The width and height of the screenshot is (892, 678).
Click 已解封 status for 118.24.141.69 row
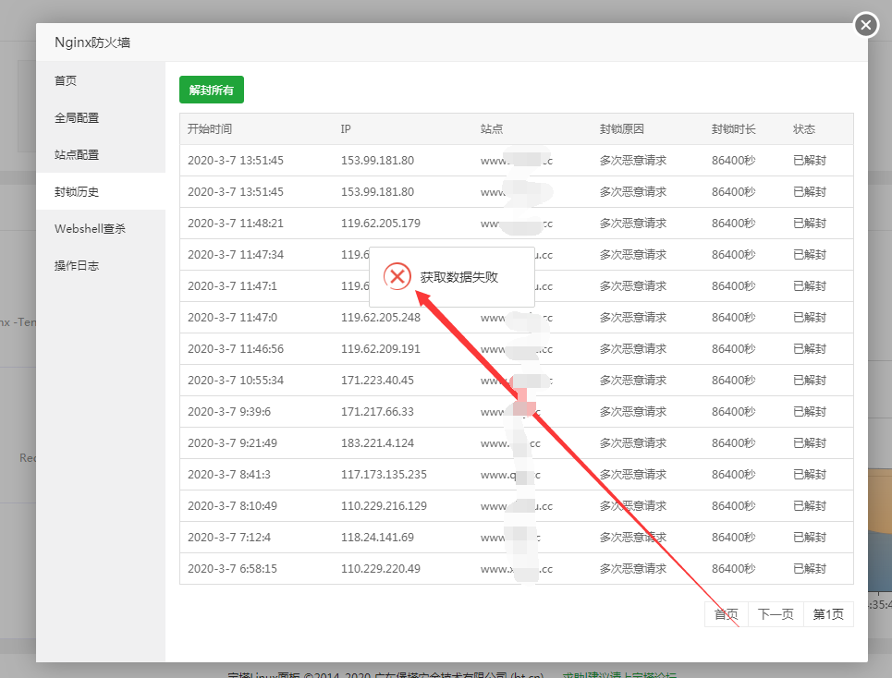(810, 538)
